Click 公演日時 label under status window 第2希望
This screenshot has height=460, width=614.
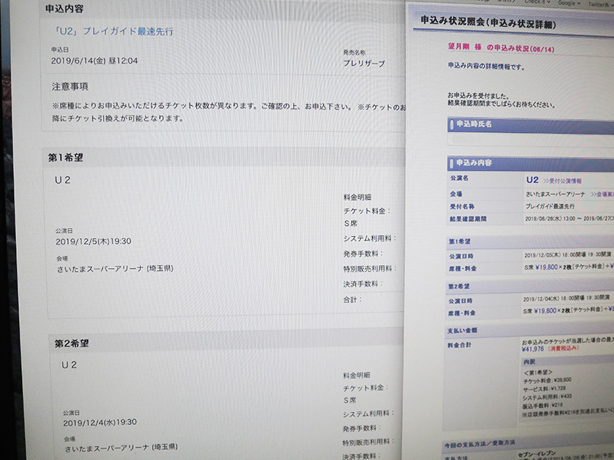tap(460, 301)
